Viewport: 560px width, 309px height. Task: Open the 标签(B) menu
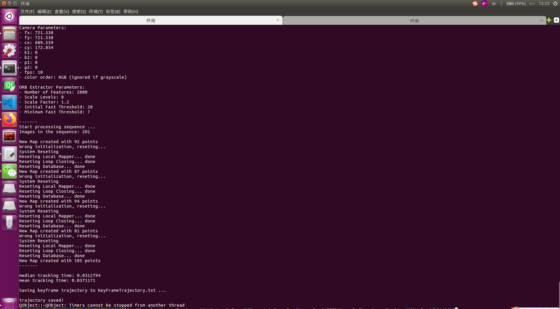pyautogui.click(x=113, y=12)
